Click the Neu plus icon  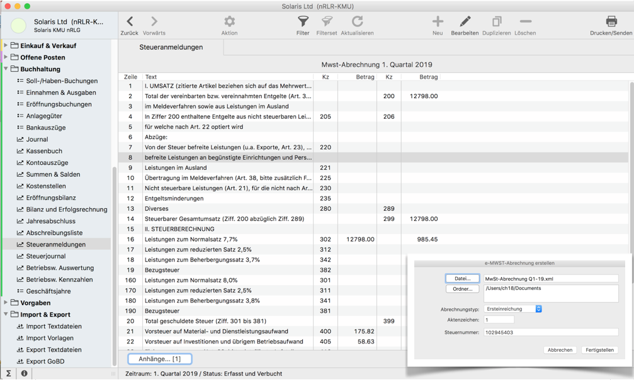pyautogui.click(x=438, y=22)
